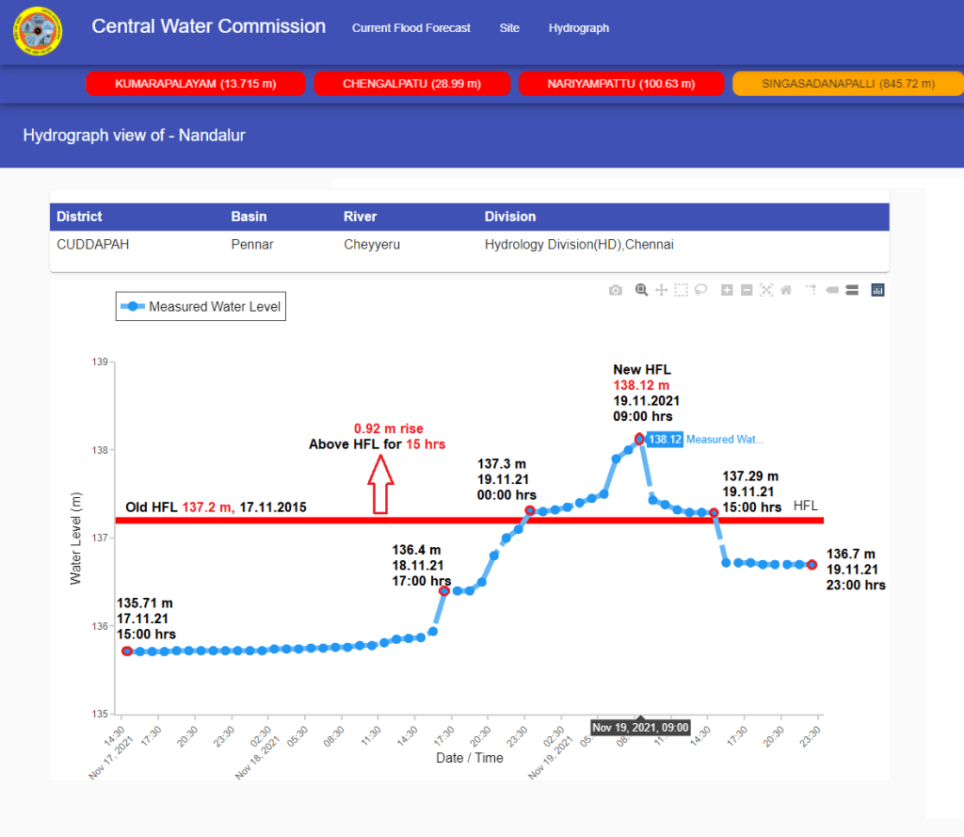Open the Site menu item
Viewport: 964px width, 837px height.
tap(509, 28)
